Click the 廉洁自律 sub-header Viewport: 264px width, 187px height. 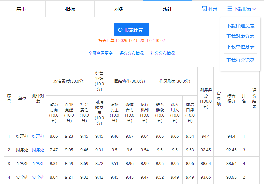coord(190,112)
